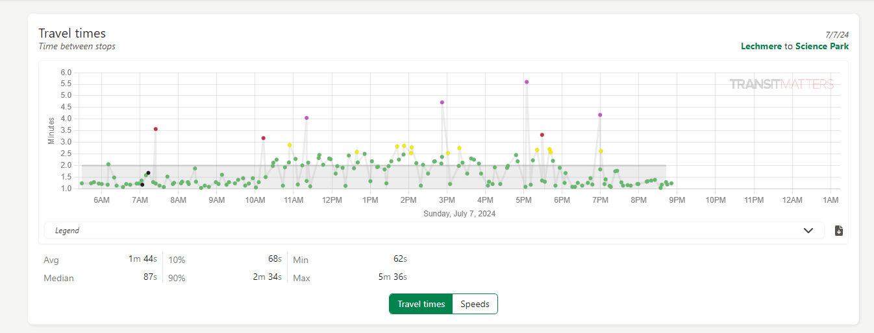Click the green 2-minute point just after 6AM
This screenshot has height=333, width=874.
point(108,165)
